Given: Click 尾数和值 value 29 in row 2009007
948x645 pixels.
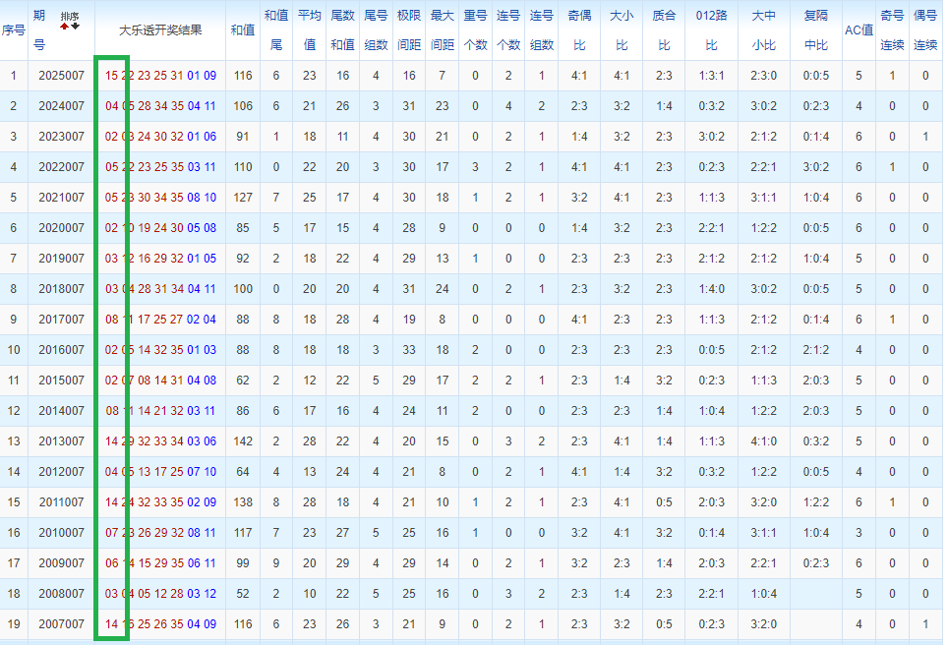Looking at the screenshot, I should pyautogui.click(x=343, y=563).
